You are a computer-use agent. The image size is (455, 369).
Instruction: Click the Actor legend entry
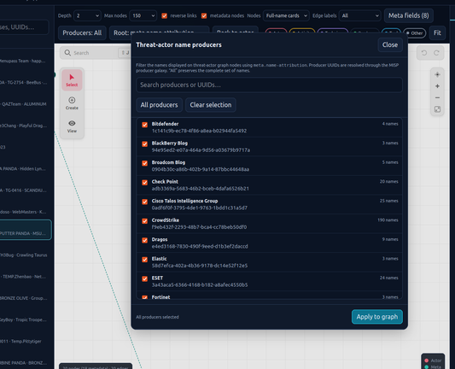434,360
